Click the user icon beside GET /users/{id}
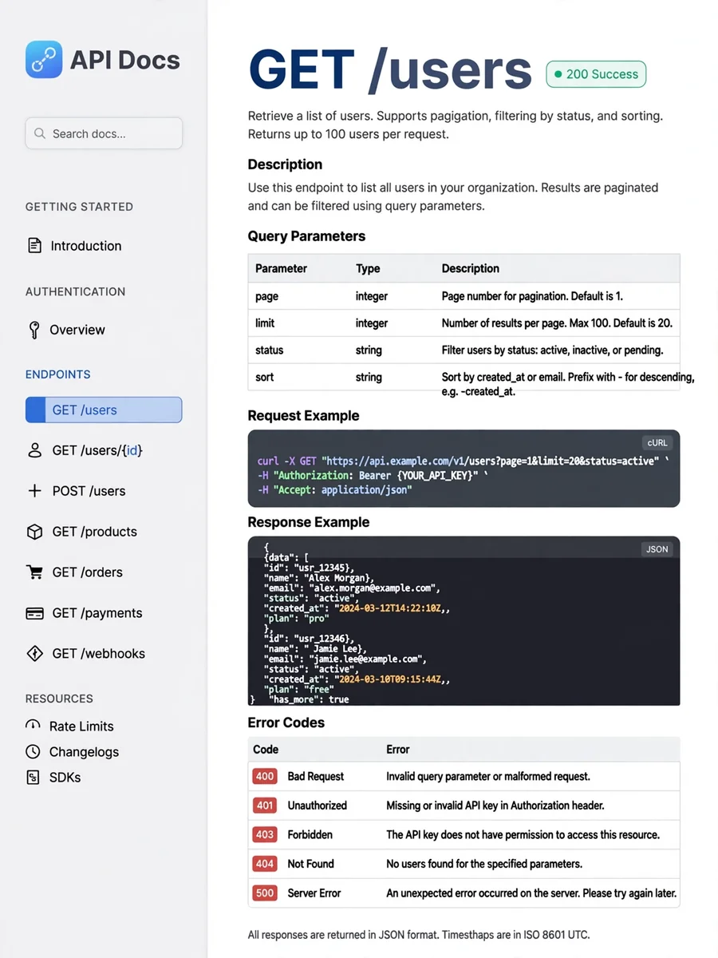Image resolution: width=718 pixels, height=958 pixels. [34, 450]
